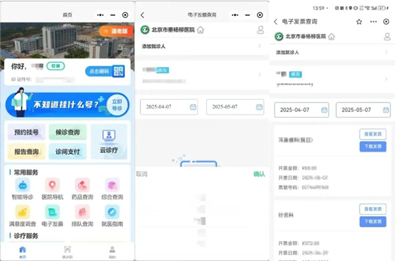Open calendar icon of 2025-05-07 field in right screen

(386, 110)
